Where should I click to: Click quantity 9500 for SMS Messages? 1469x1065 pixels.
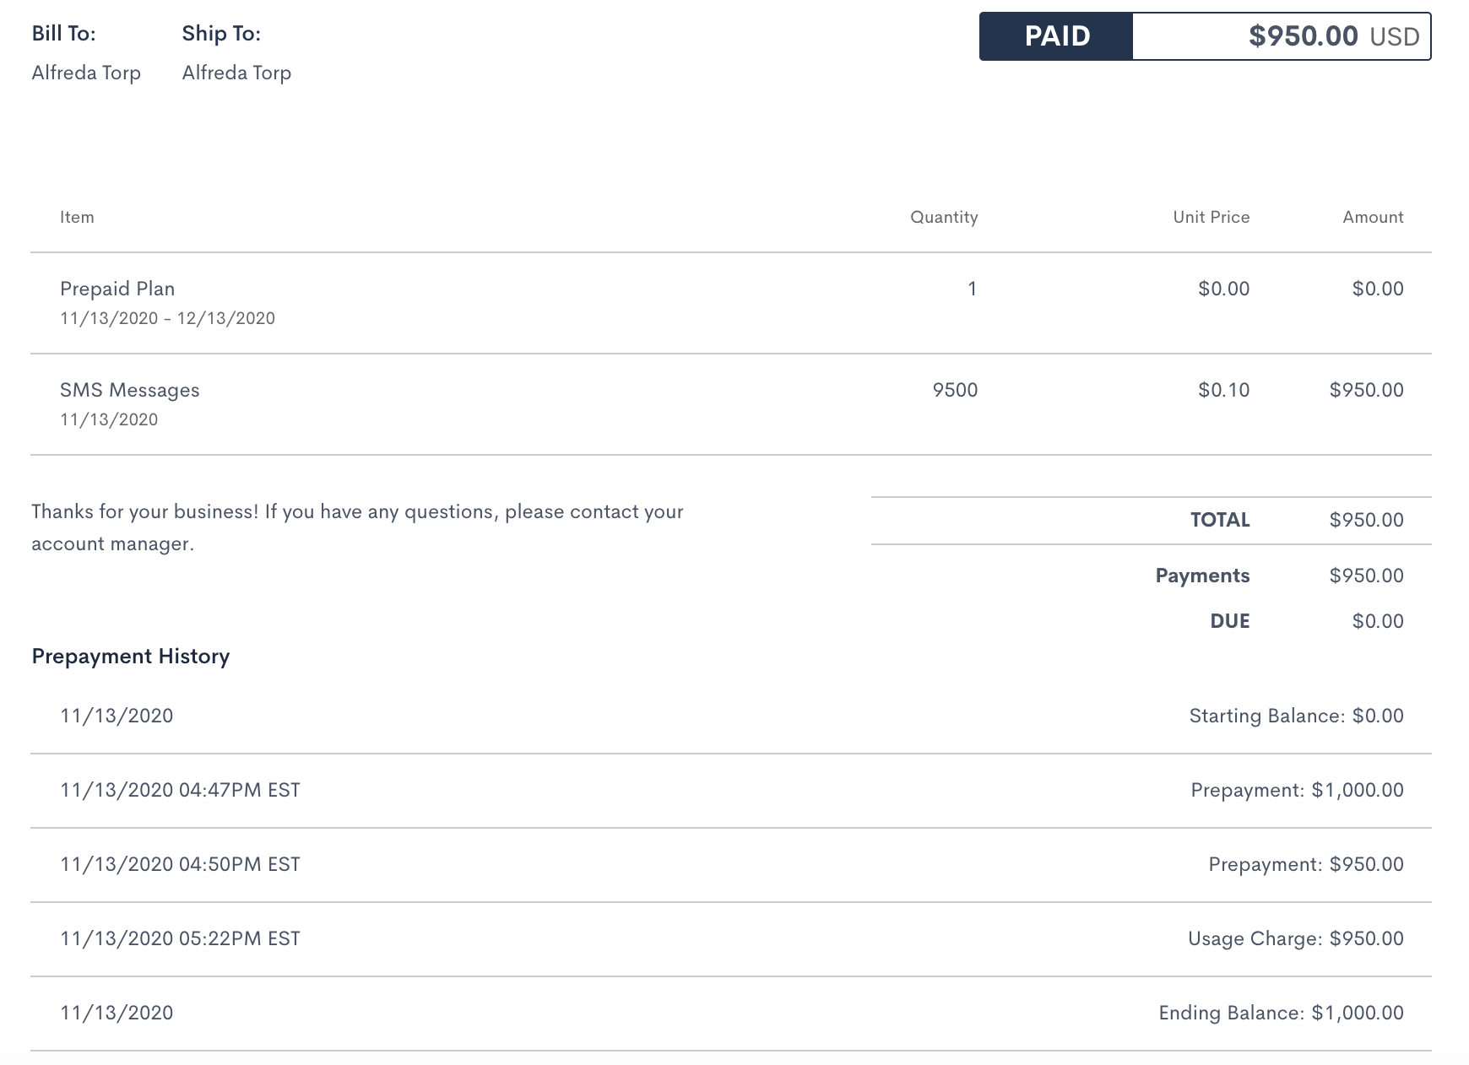tap(955, 390)
